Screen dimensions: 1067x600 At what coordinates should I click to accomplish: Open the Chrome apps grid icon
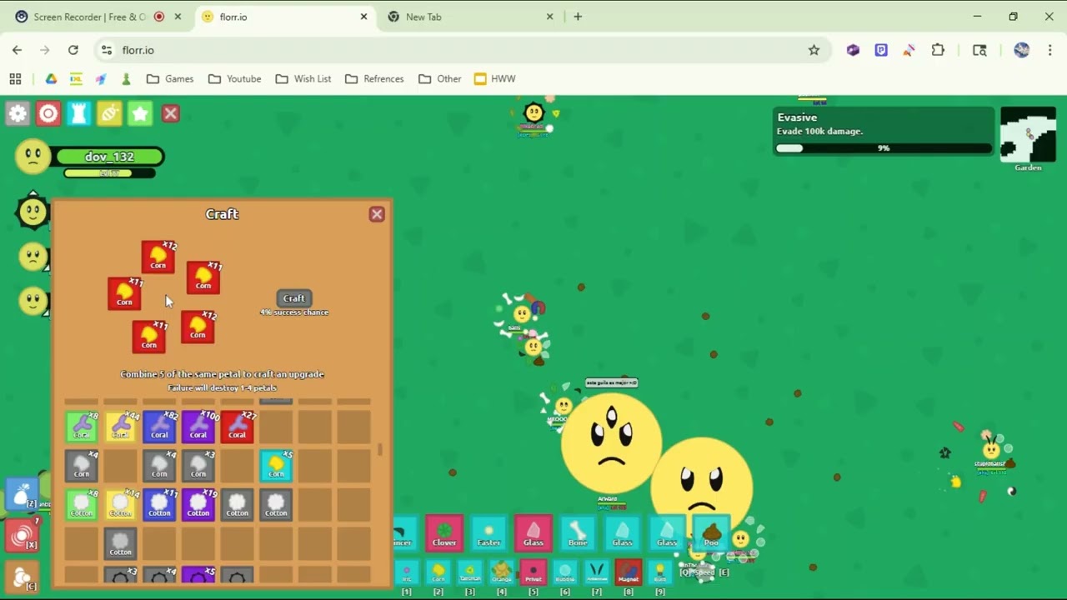[15, 78]
